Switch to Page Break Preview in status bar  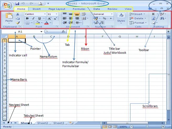(115, 127)
